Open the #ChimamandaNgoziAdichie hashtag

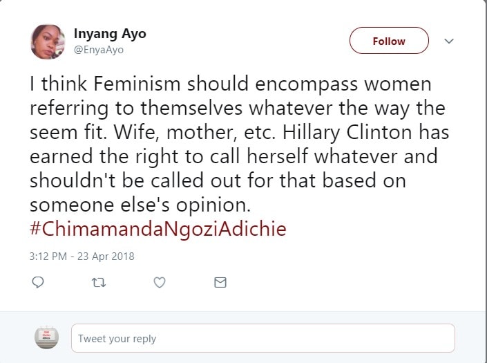(157, 229)
